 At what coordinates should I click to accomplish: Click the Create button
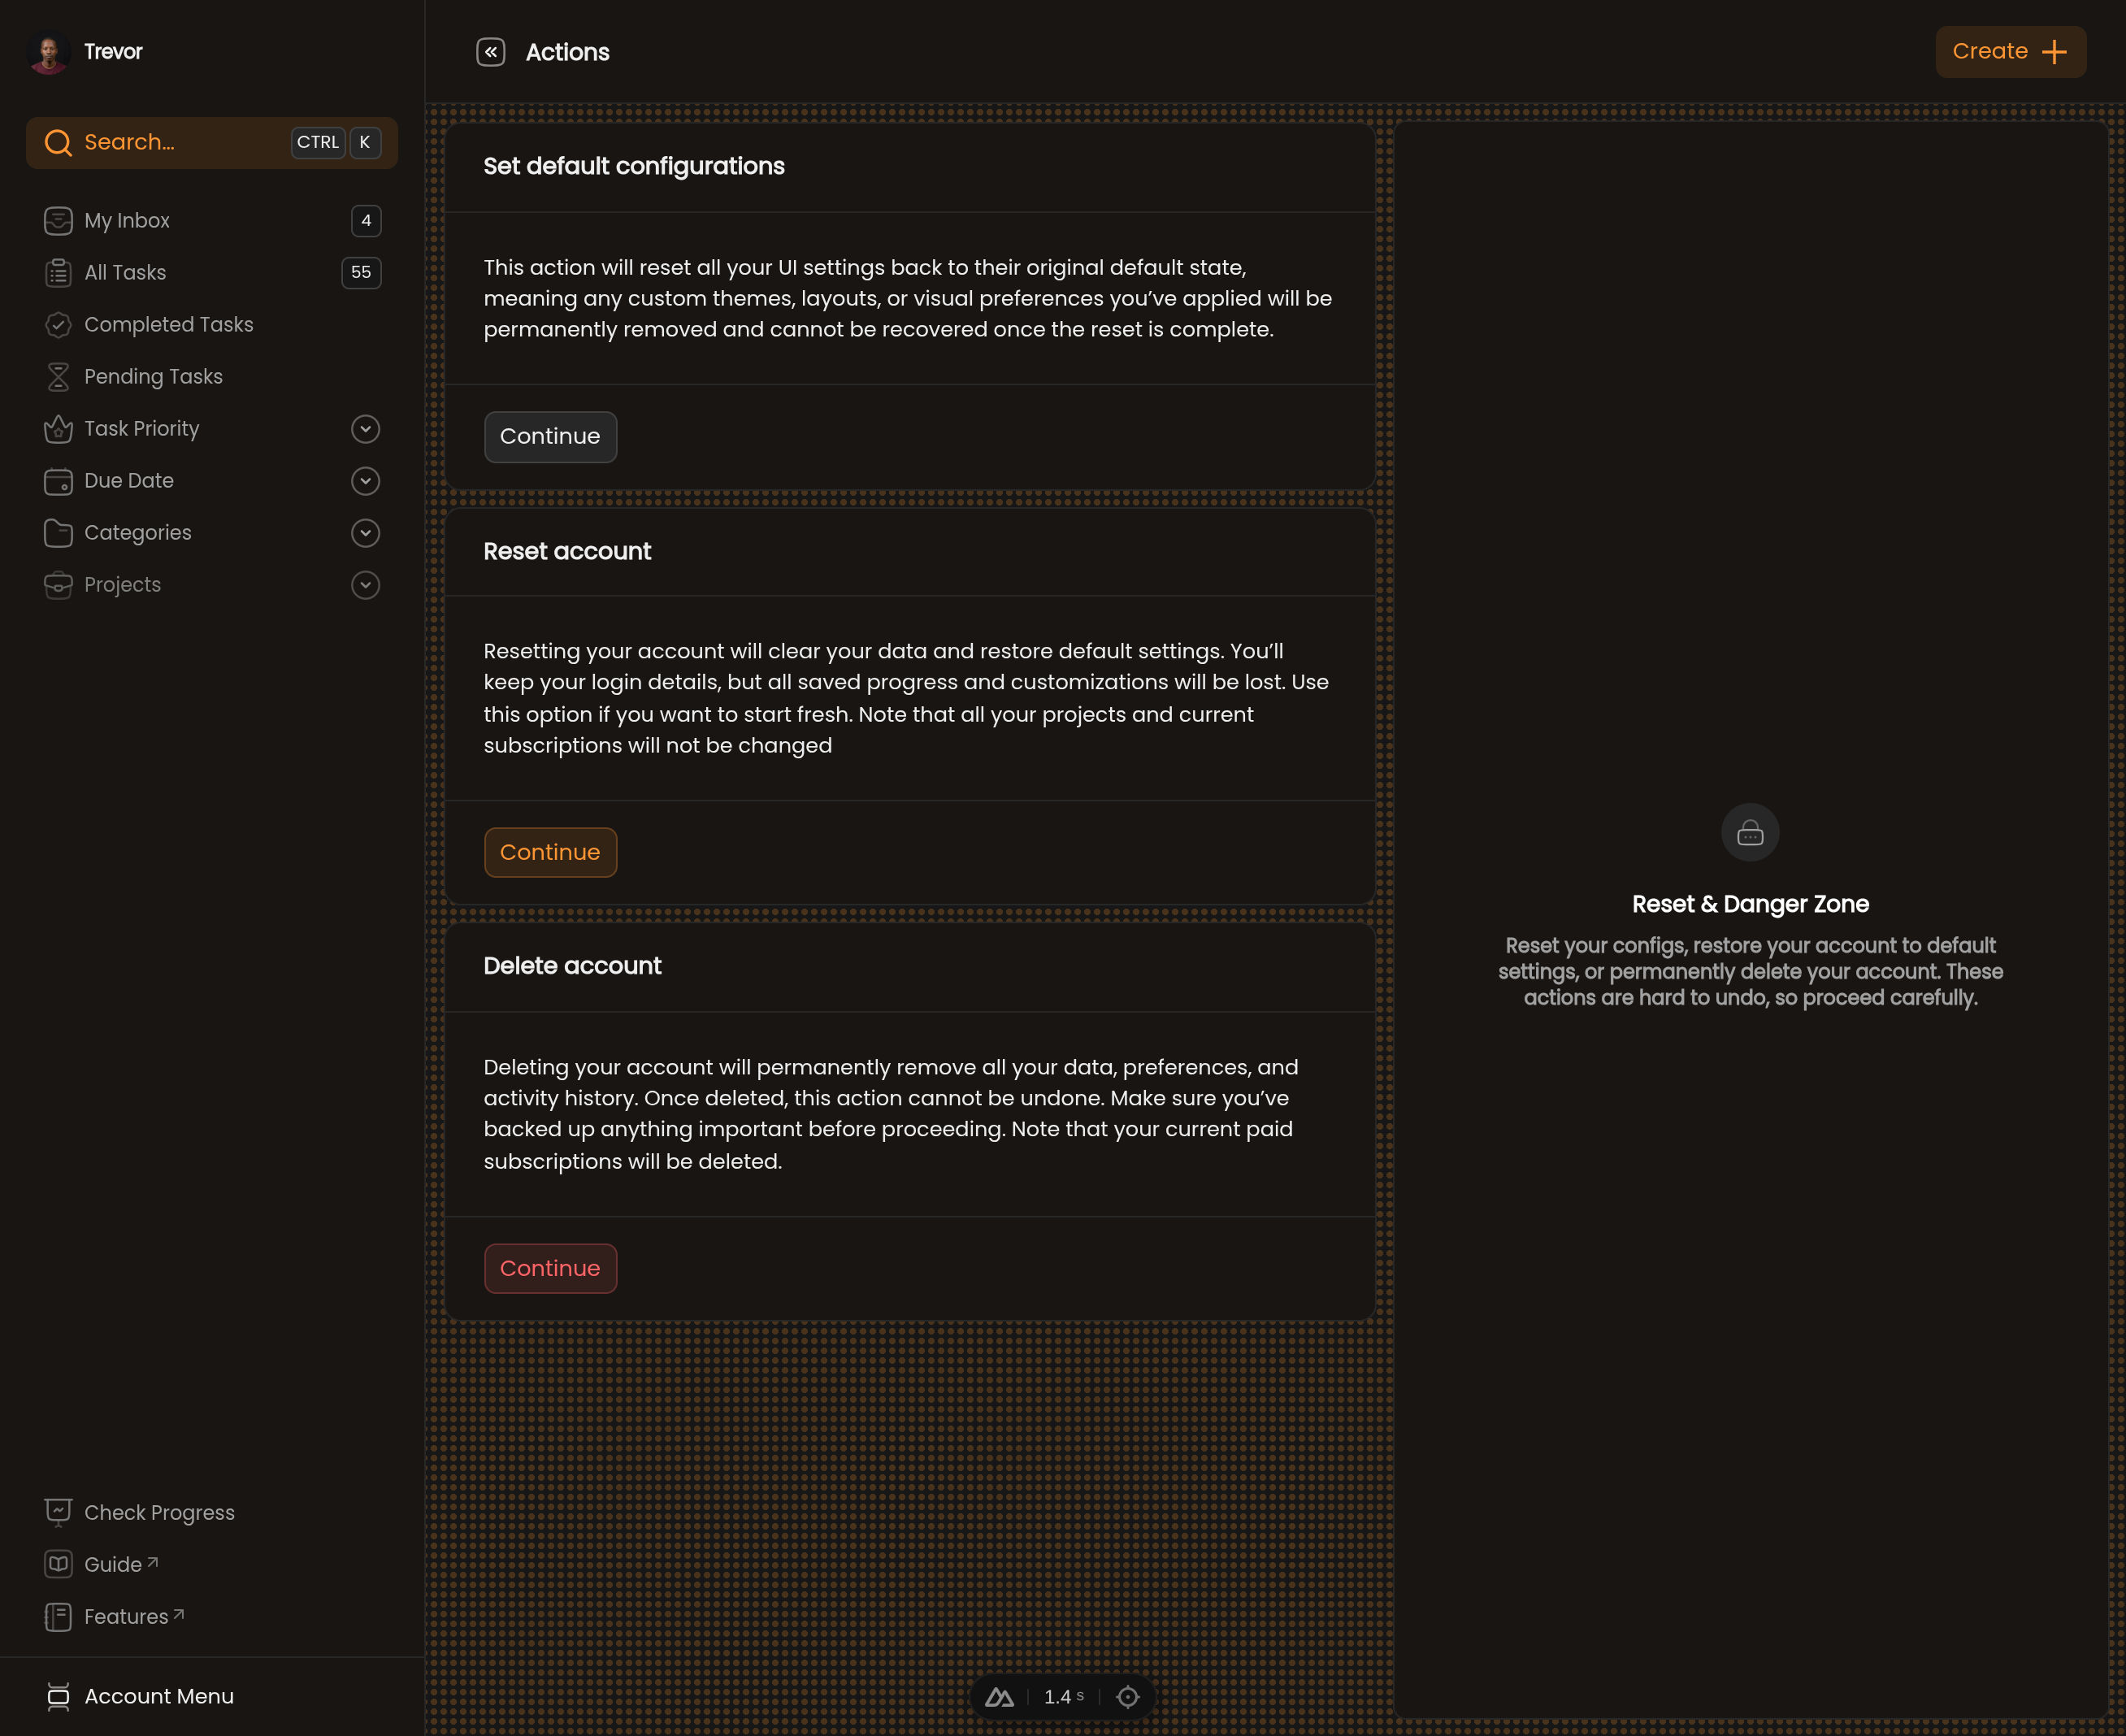tap(2010, 52)
